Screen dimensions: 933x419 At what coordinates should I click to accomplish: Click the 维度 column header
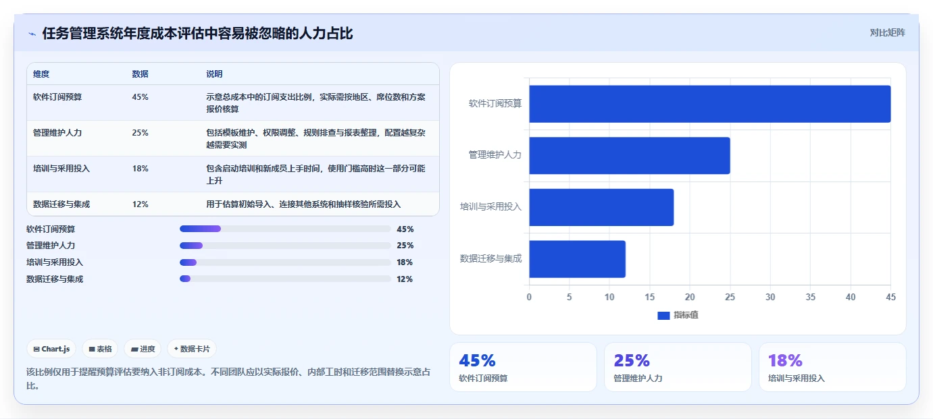click(x=41, y=74)
